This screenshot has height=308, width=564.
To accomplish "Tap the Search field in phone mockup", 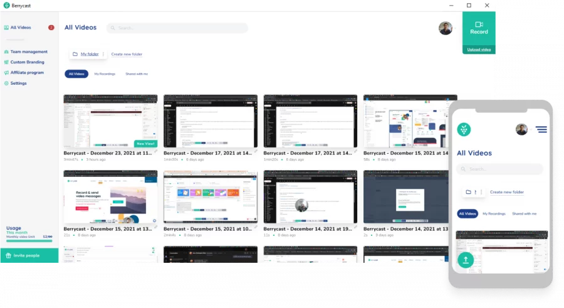I will click(x=499, y=169).
